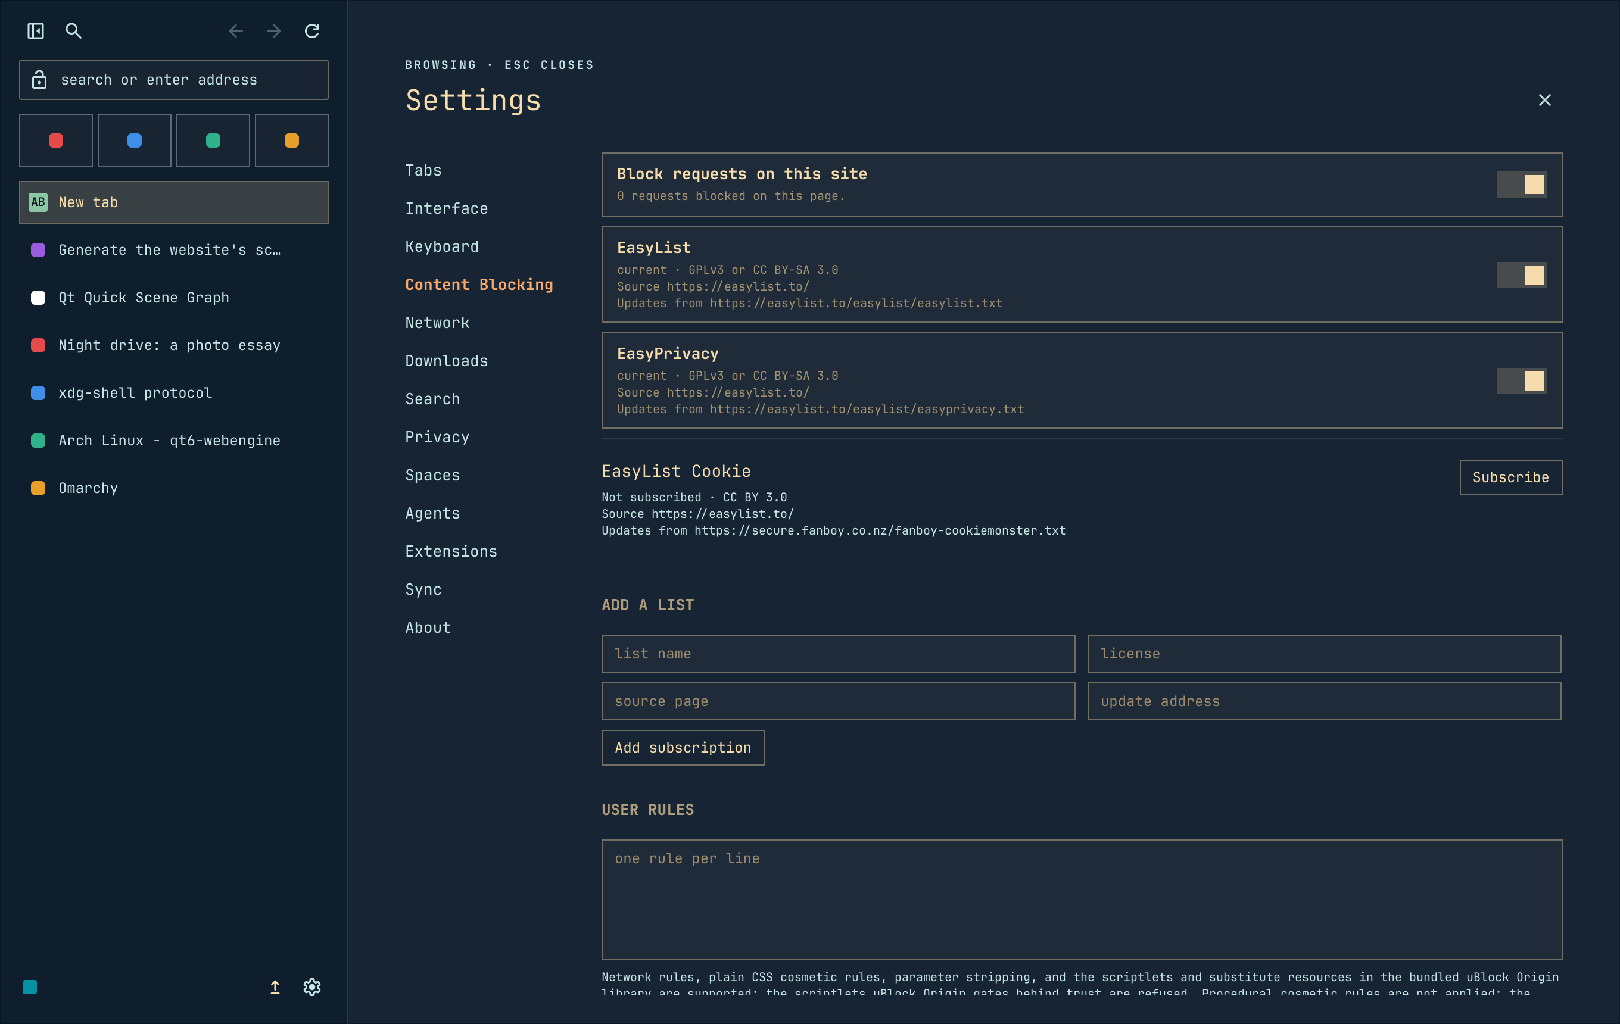
Task: Focus the license field
Action: (x=1324, y=654)
